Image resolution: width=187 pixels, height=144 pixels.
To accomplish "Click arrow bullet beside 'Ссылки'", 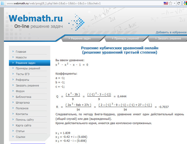I will click(13, 137).
